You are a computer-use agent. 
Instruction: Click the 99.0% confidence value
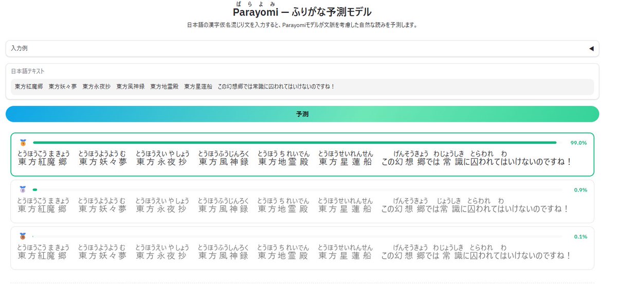[578, 143]
